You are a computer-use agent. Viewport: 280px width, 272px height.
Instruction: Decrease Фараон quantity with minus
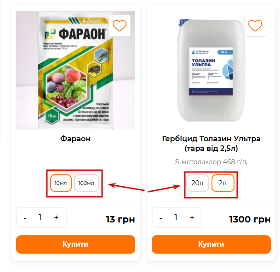pyautogui.click(x=25, y=218)
